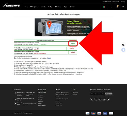
Task: Open the Telecamera menu
Action: [58, 7]
